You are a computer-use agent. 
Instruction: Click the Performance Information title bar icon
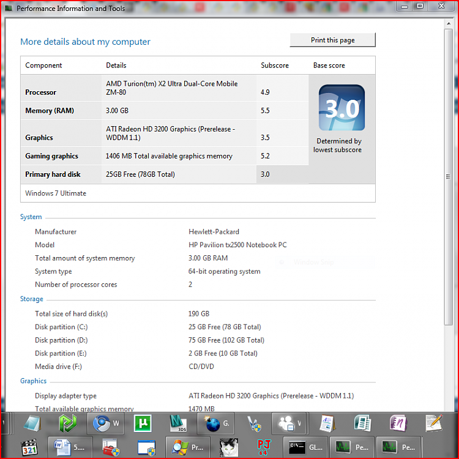point(9,8)
